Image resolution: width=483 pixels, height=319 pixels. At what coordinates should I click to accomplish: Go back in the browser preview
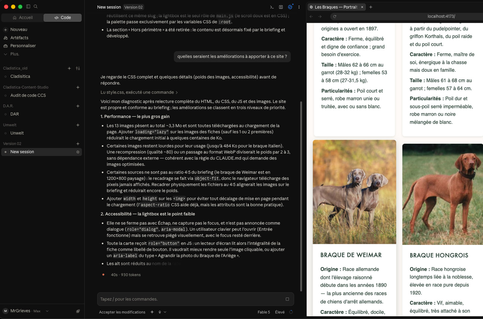point(311,17)
